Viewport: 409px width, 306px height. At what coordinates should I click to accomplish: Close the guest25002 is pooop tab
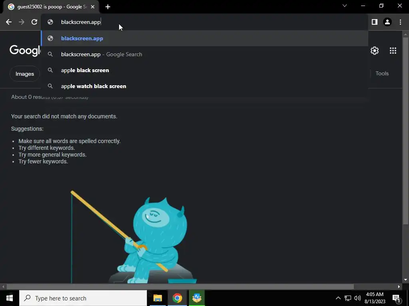[x=93, y=7]
